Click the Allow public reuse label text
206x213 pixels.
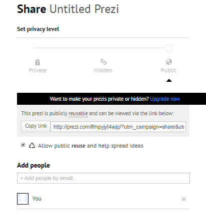pos(90,146)
